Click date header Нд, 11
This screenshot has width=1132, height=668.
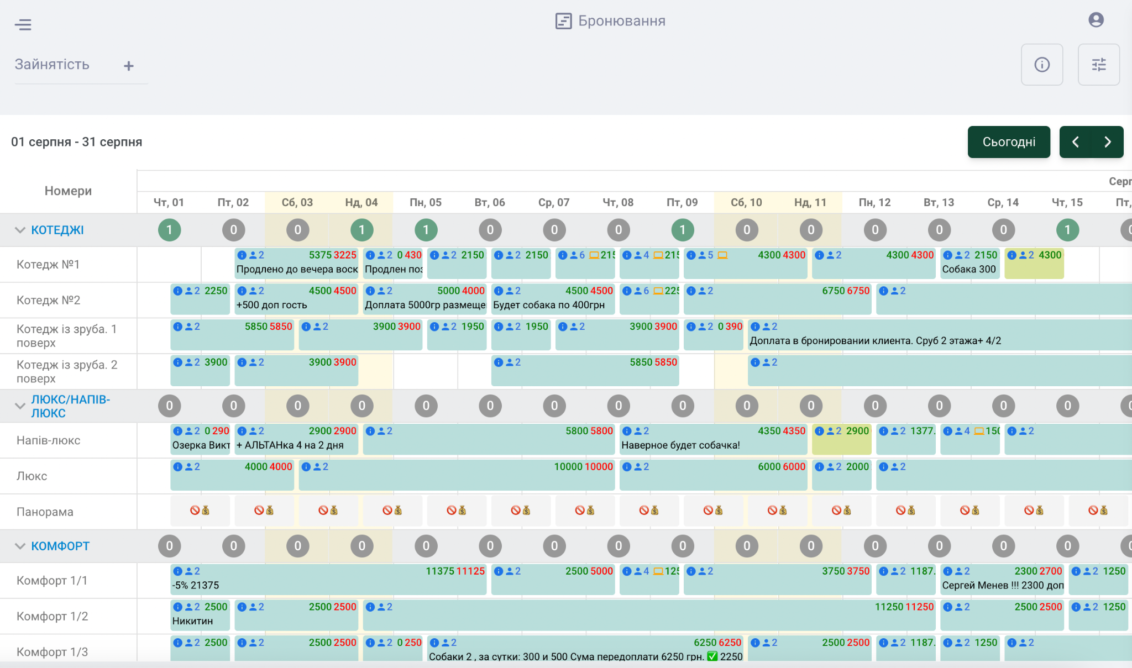[x=810, y=202]
